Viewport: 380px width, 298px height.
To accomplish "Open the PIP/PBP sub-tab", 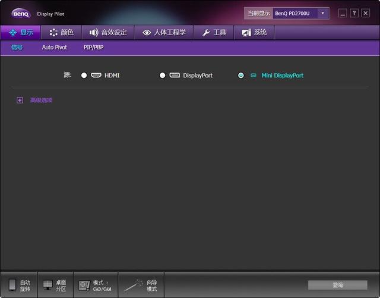I will point(94,48).
